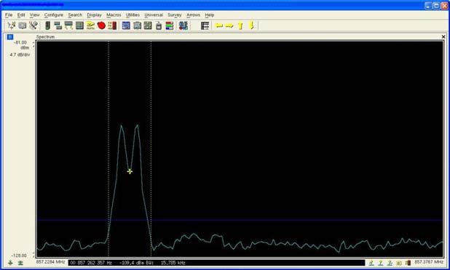Toggle the first green marker icon at bottom right

coord(371,263)
